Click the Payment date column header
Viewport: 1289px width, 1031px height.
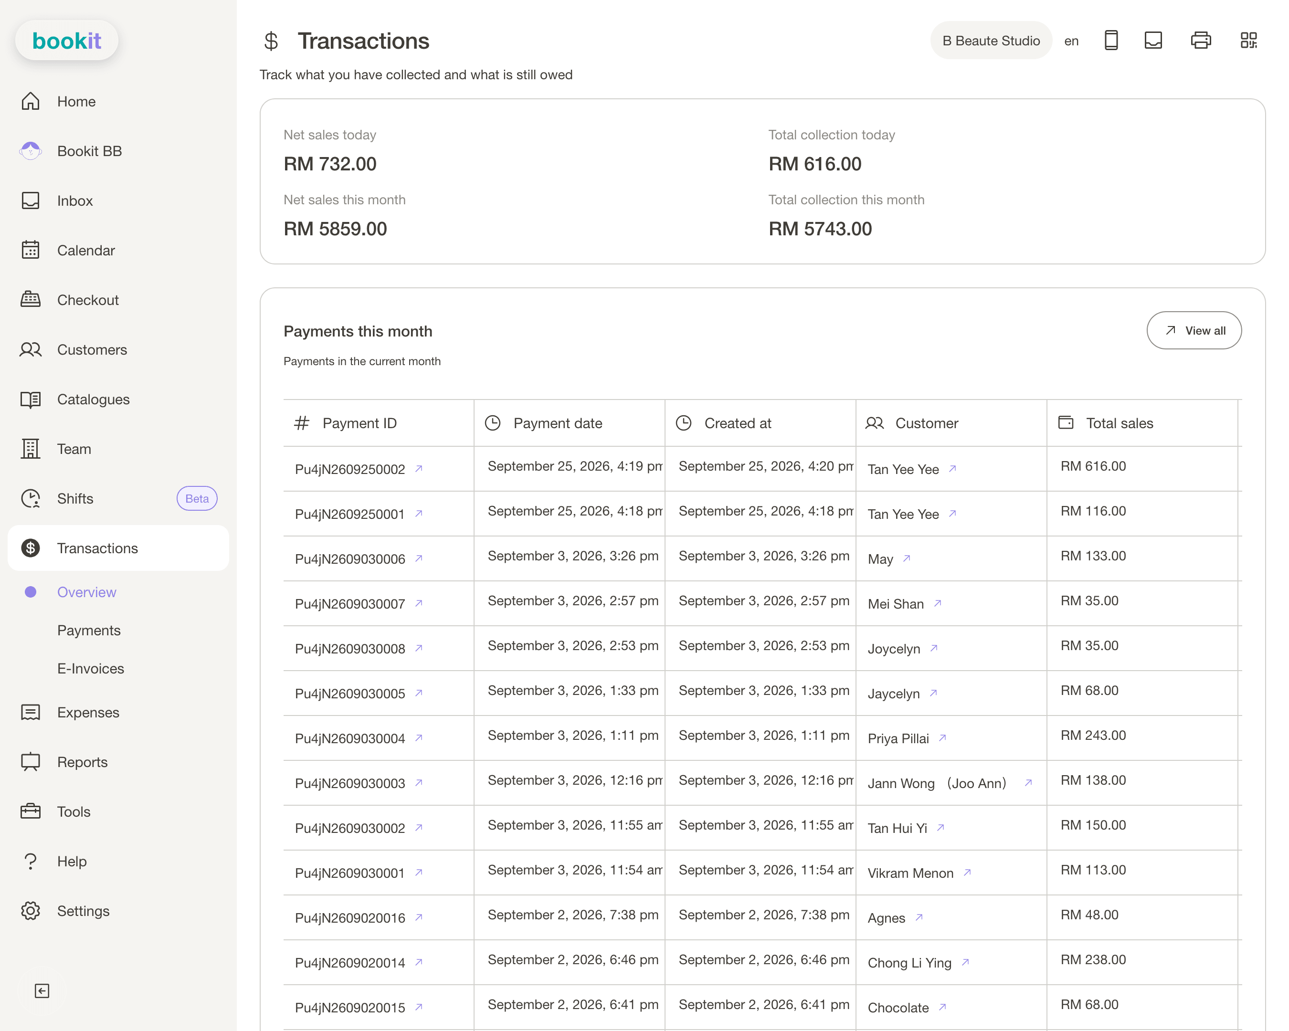pyautogui.click(x=569, y=422)
